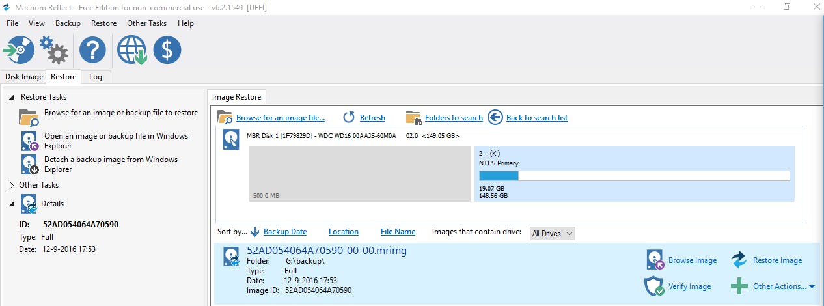Click the MBR Disk 1 drive icon
The height and width of the screenshot is (306, 824).
point(231,139)
